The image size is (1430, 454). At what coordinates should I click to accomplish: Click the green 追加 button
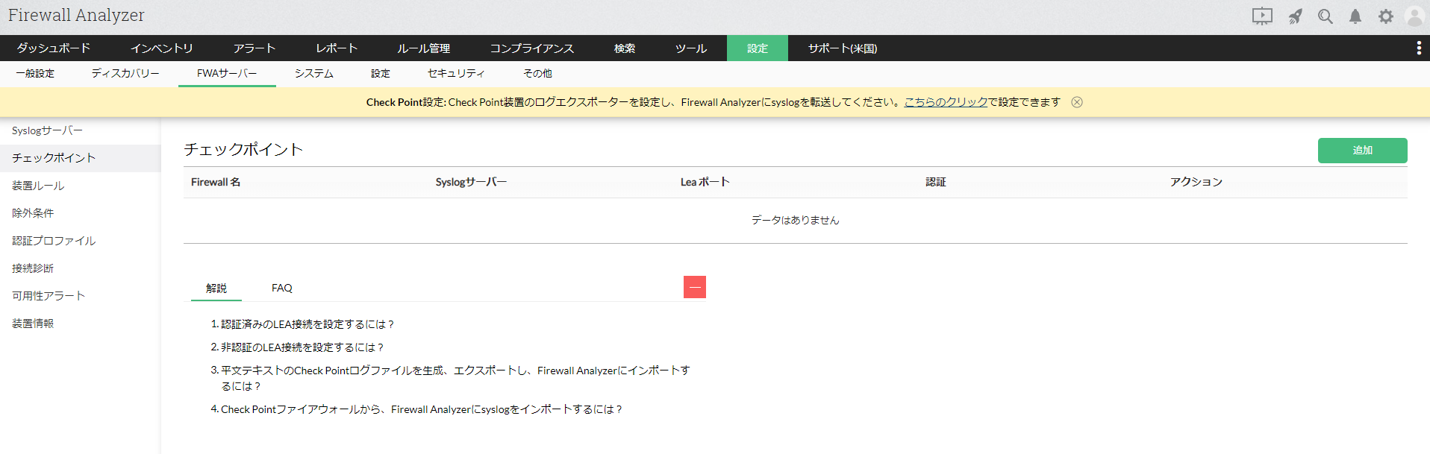tap(1363, 150)
